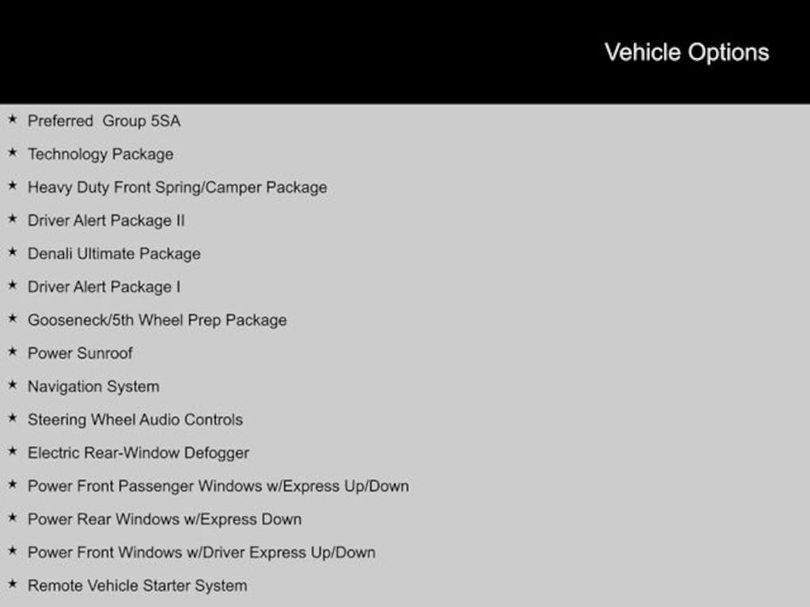Select the Heavy Duty Front Spring/Camper Package text

(x=177, y=187)
